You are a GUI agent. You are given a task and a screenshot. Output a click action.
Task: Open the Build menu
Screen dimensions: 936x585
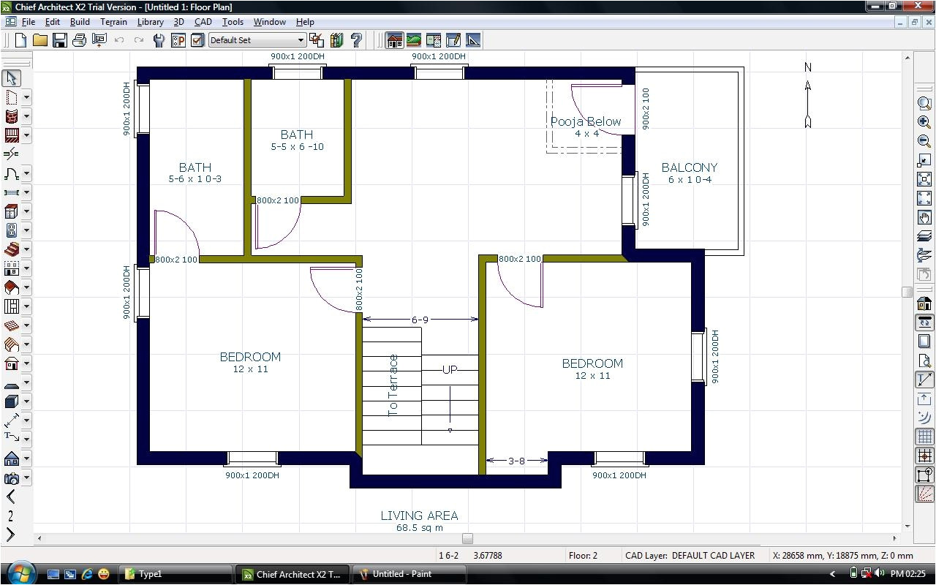[x=80, y=22]
